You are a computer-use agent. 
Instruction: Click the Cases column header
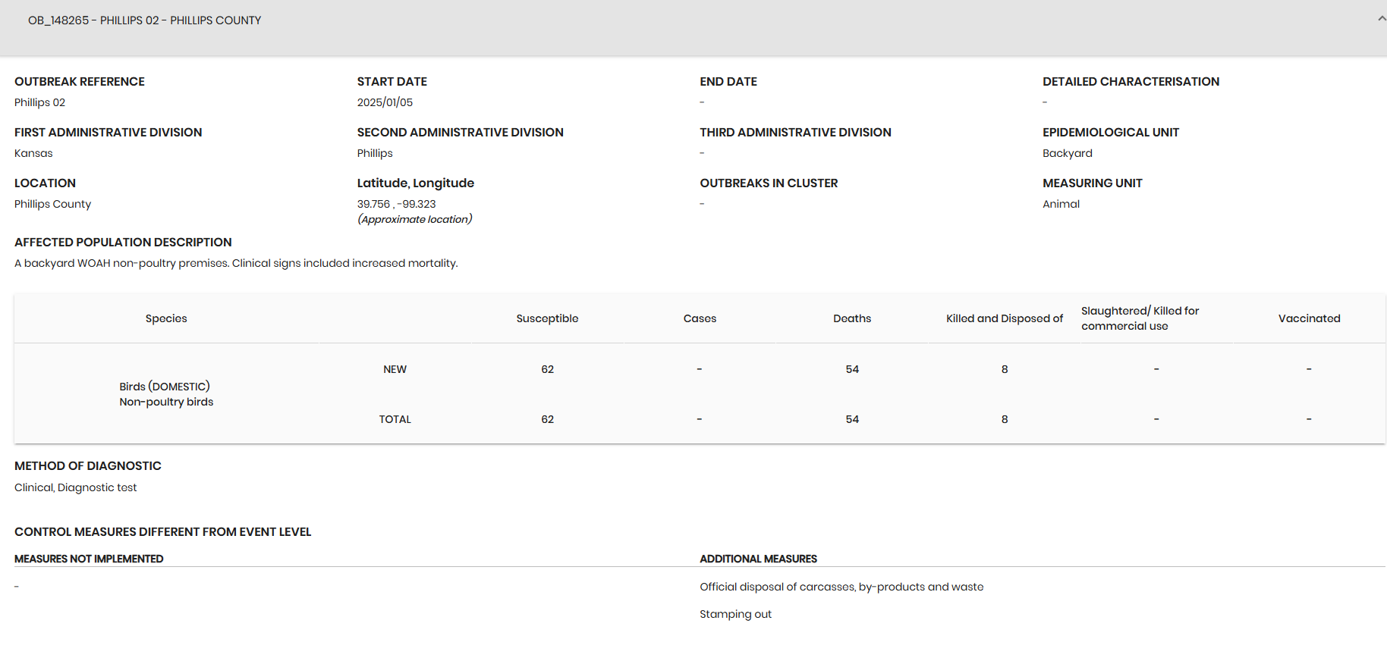click(x=700, y=318)
